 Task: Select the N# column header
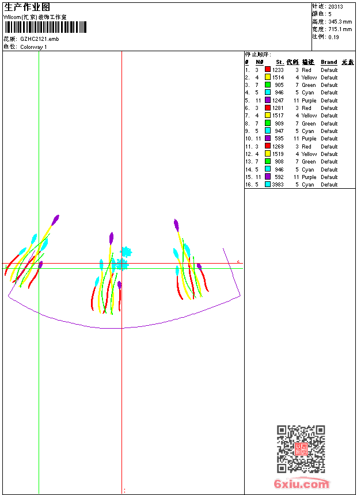click(259, 62)
